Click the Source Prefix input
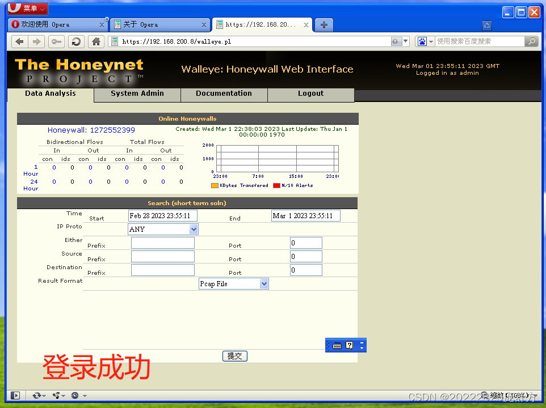 click(163, 257)
